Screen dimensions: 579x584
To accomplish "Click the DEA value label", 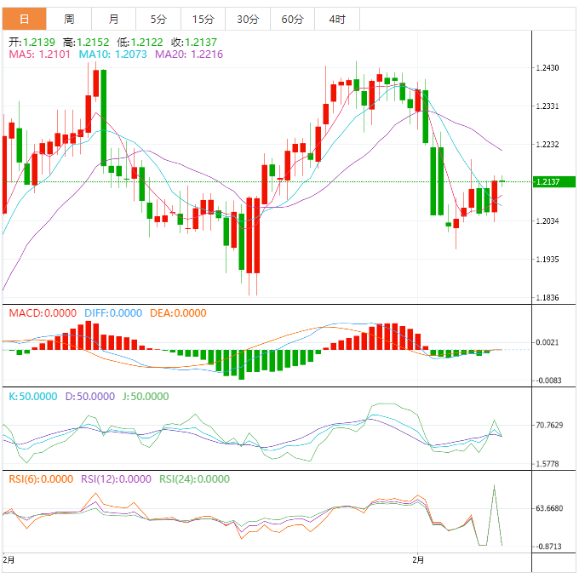I will 178,312.
